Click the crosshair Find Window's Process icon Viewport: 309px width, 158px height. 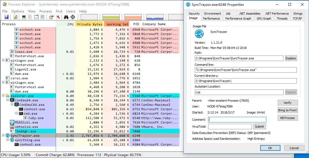73,17
